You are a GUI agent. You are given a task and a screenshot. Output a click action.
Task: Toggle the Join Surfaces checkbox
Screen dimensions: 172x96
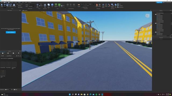17,7
